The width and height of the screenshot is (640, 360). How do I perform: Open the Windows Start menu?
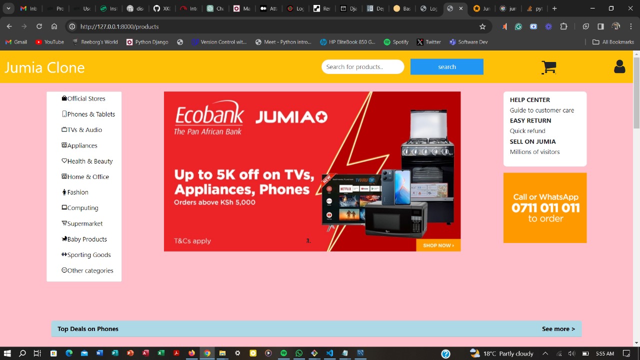[7, 353]
